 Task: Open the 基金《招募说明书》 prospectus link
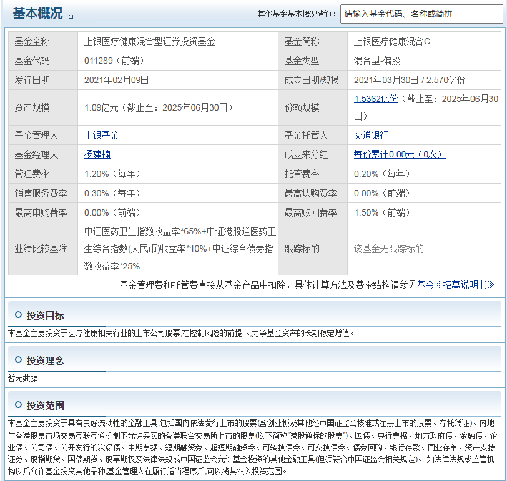tap(456, 285)
